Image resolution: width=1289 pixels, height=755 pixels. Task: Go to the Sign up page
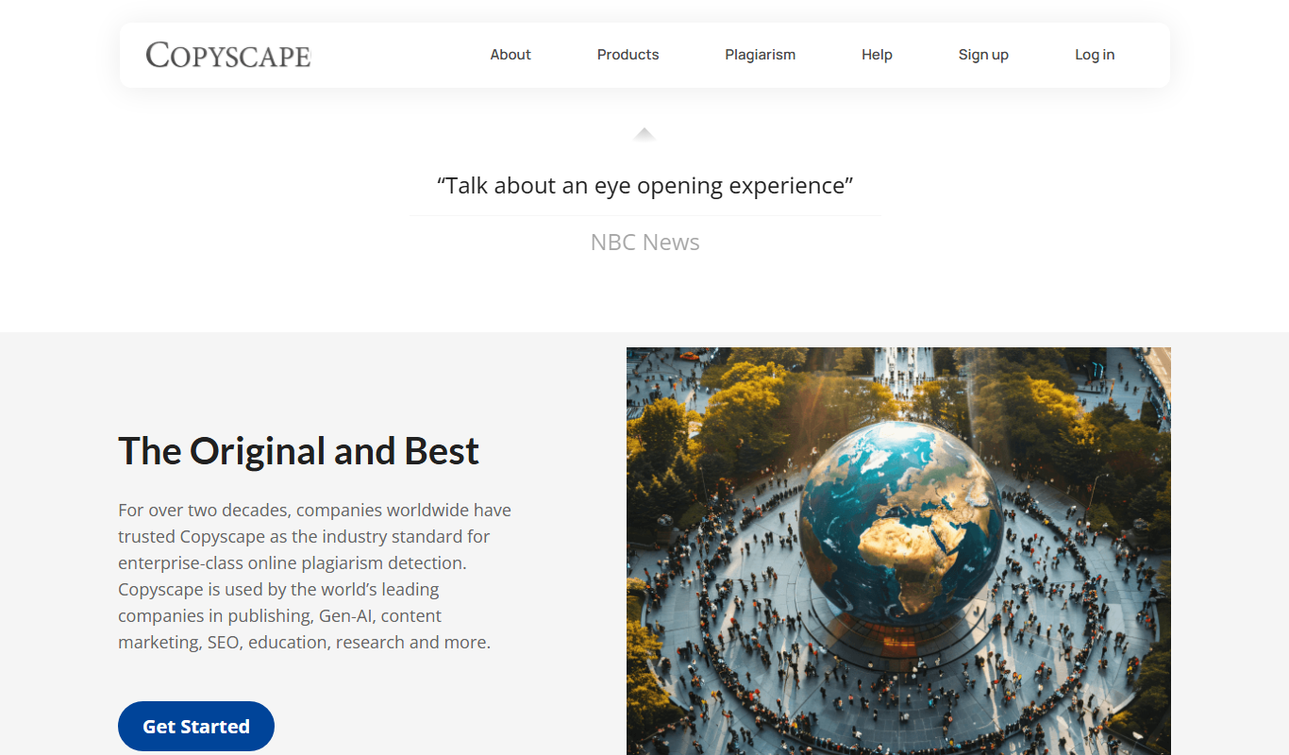point(983,55)
